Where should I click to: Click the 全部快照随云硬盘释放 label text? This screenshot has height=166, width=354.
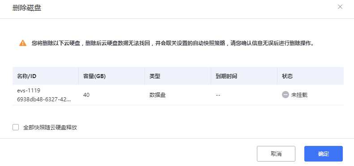point(50,128)
